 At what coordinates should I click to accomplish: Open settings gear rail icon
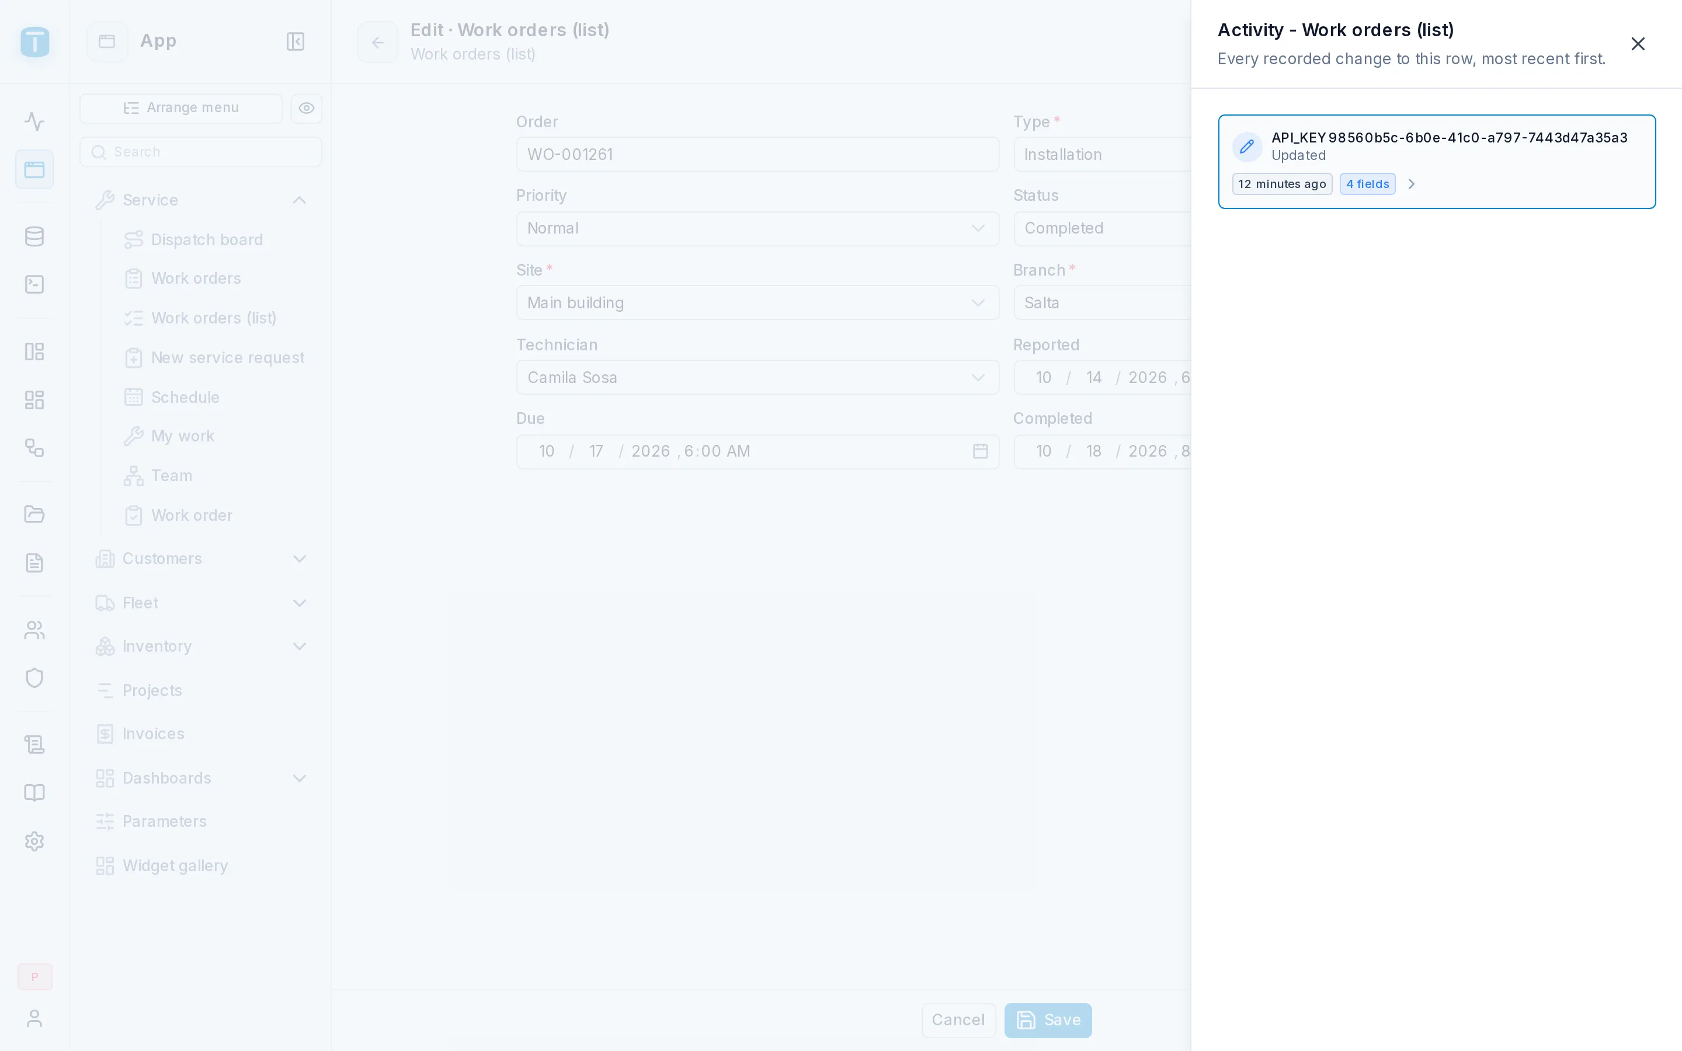[x=34, y=842]
